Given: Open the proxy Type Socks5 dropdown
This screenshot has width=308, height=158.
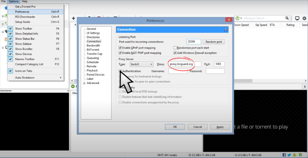Looking at the screenshot, I should click(x=141, y=64).
